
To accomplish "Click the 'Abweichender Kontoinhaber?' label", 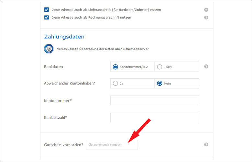I will click(69, 83).
